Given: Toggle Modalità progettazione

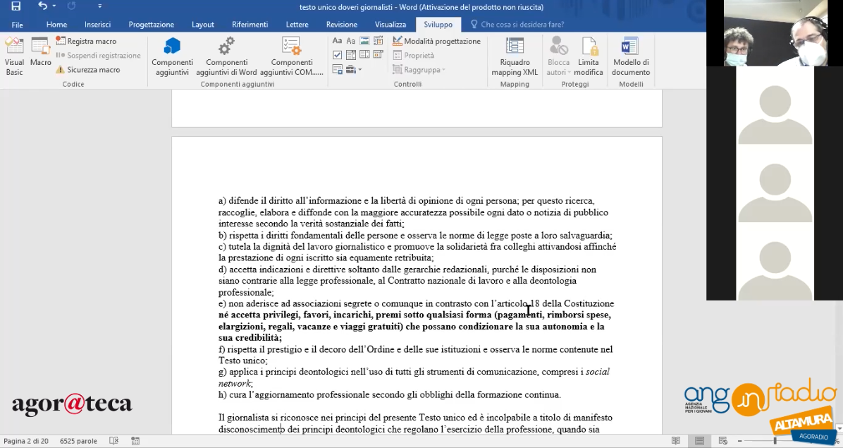Looking at the screenshot, I should (436, 41).
